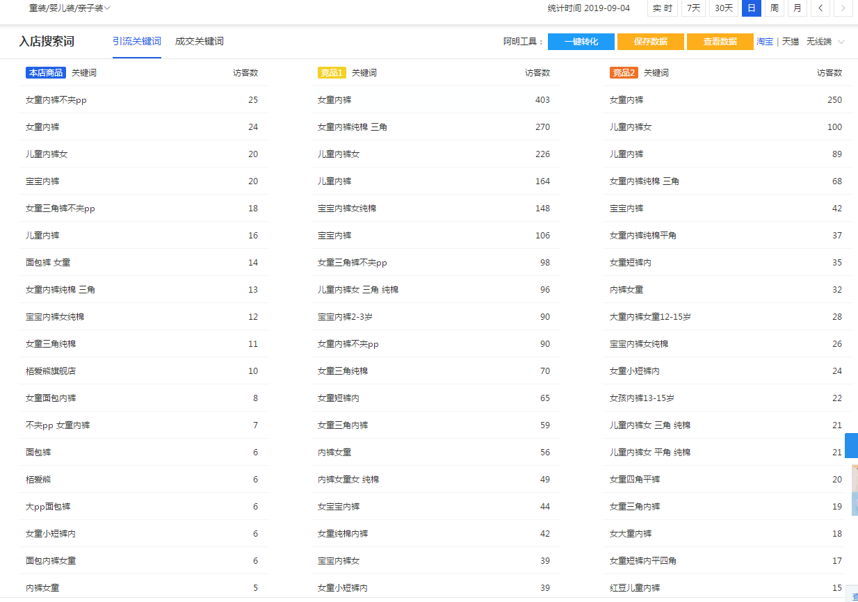The height and width of the screenshot is (602, 858).
Task: Select the 30天 time range
Action: tap(724, 8)
